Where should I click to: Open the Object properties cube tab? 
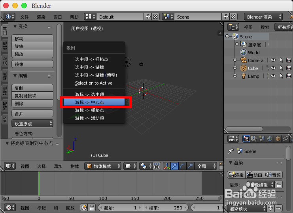pyautogui.click(x=278, y=139)
